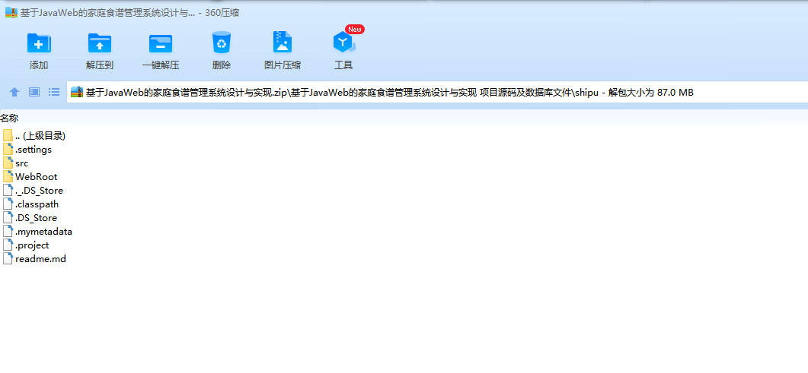Viewport: 808px width, 373px height.
Task: Click the 一键解压 one-click extract icon
Action: 161,43
